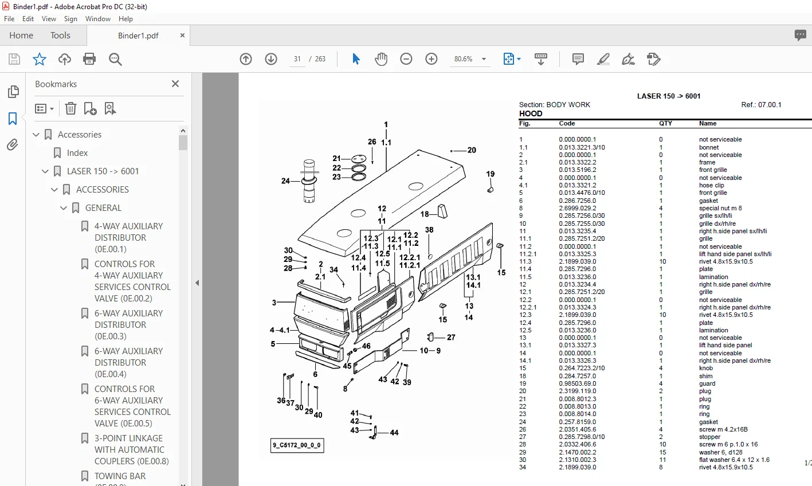This screenshot has height=486, width=812.
Task: Zoom out with the minus button
Action: [x=406, y=59]
